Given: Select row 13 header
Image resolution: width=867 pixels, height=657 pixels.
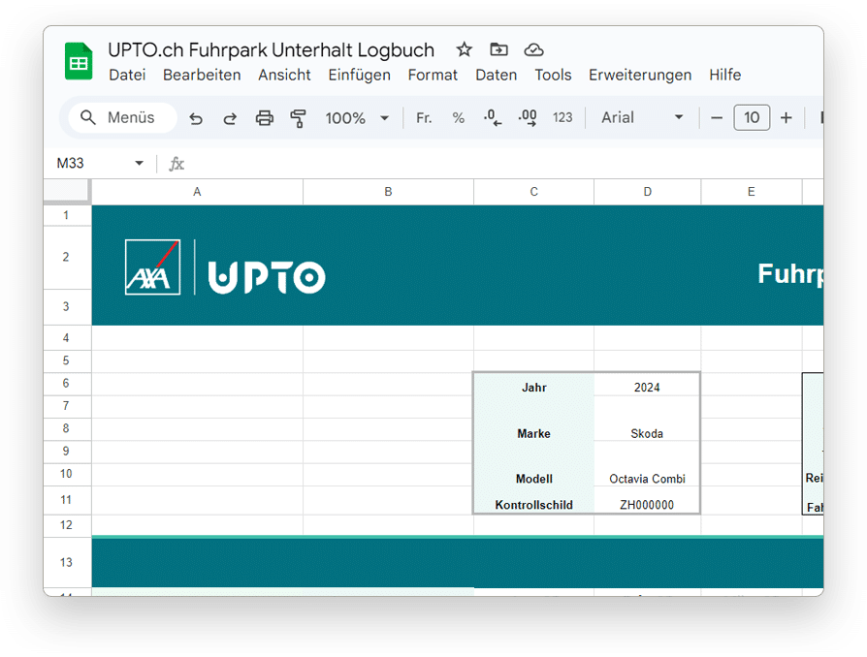Looking at the screenshot, I should point(66,562).
